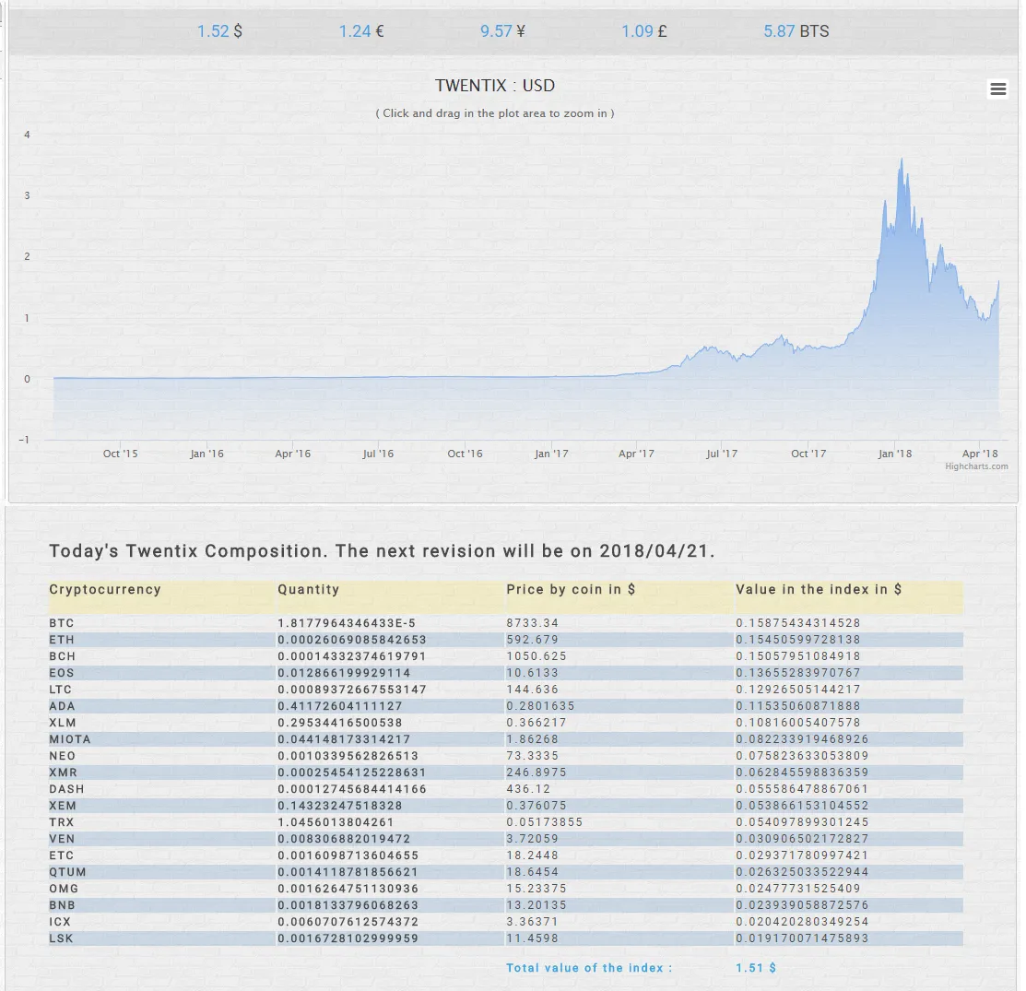Select the TRX row label
Image resolution: width=1026 pixels, height=991 pixels.
pyautogui.click(x=62, y=821)
